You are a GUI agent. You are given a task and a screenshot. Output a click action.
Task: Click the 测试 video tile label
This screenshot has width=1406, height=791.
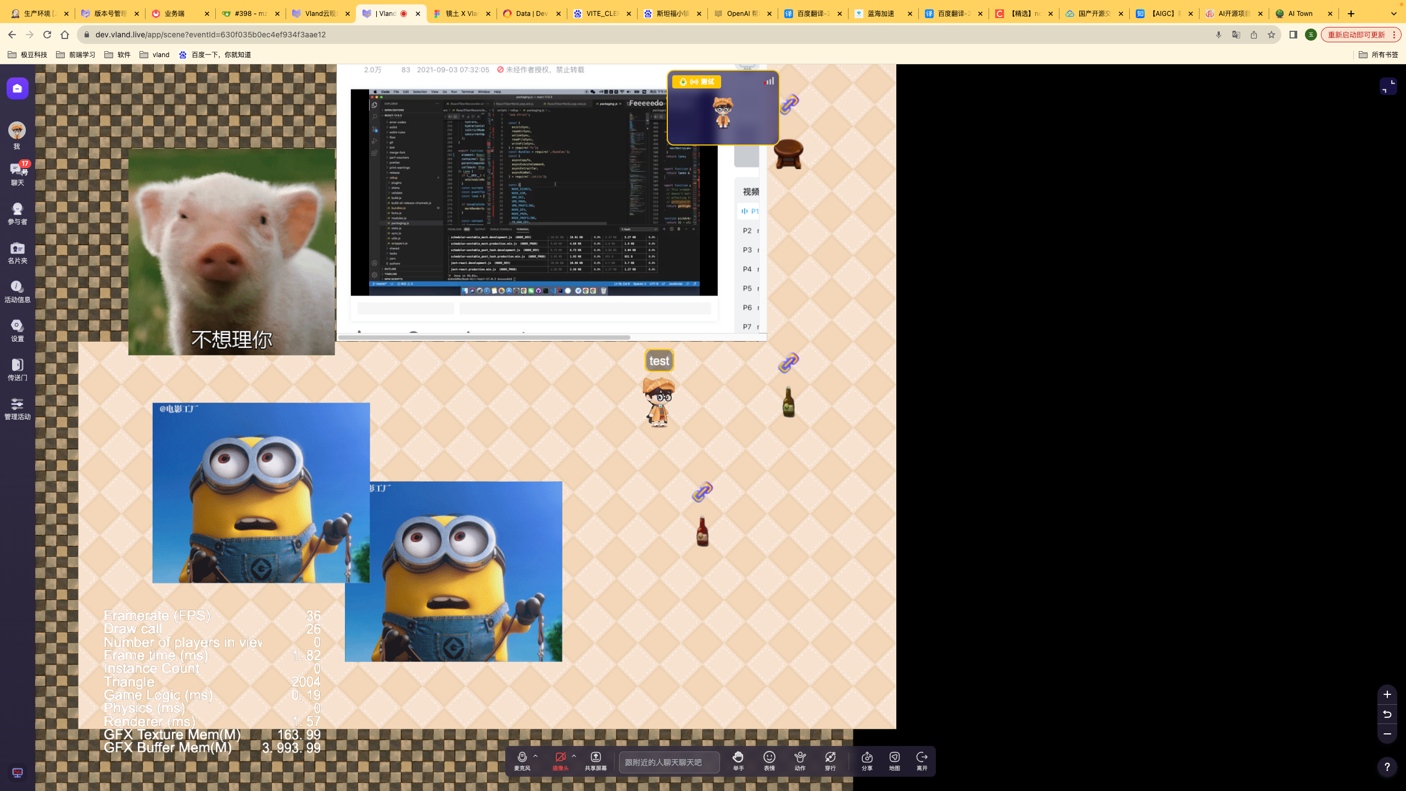(696, 82)
